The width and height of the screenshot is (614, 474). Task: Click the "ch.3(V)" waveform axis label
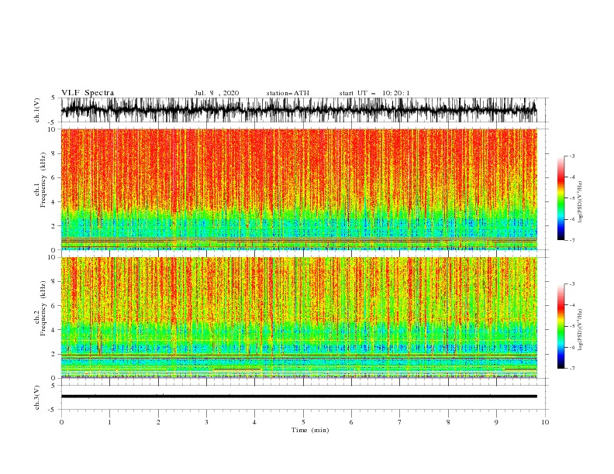click(x=37, y=397)
